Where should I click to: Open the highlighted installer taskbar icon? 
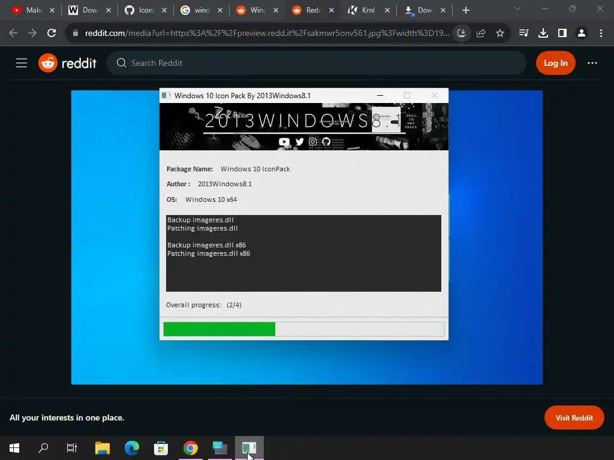coord(249,448)
